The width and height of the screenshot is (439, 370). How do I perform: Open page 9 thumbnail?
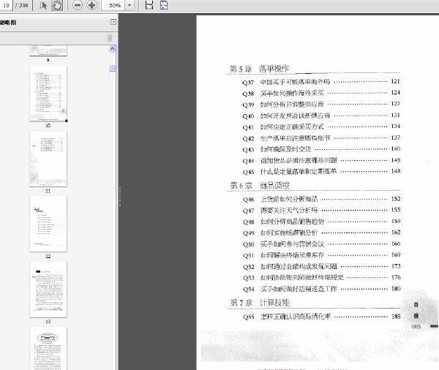pos(48,50)
